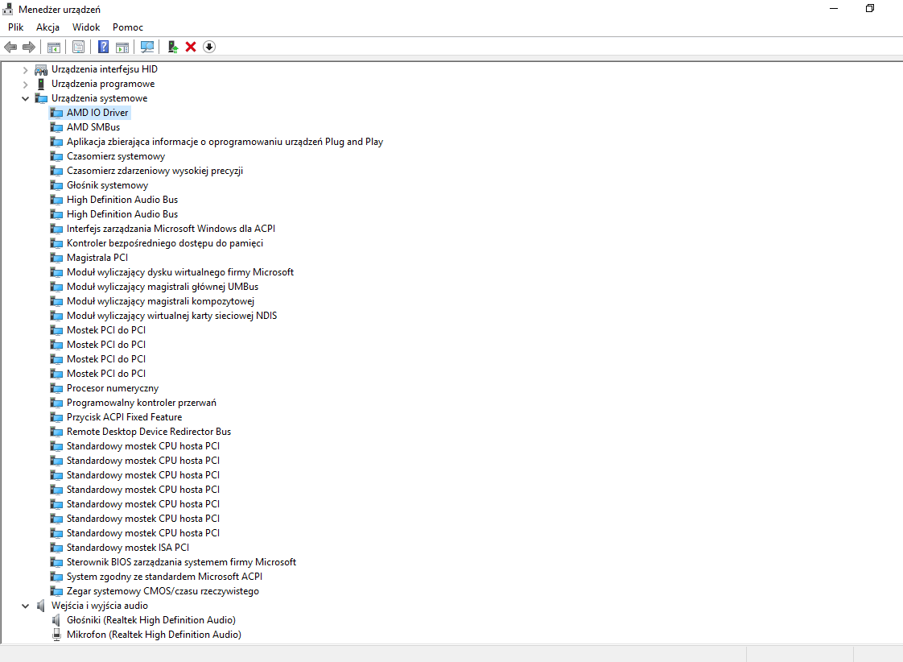Click the microphone icon beside Mikrofon Realtek
903x662 pixels.
point(56,635)
